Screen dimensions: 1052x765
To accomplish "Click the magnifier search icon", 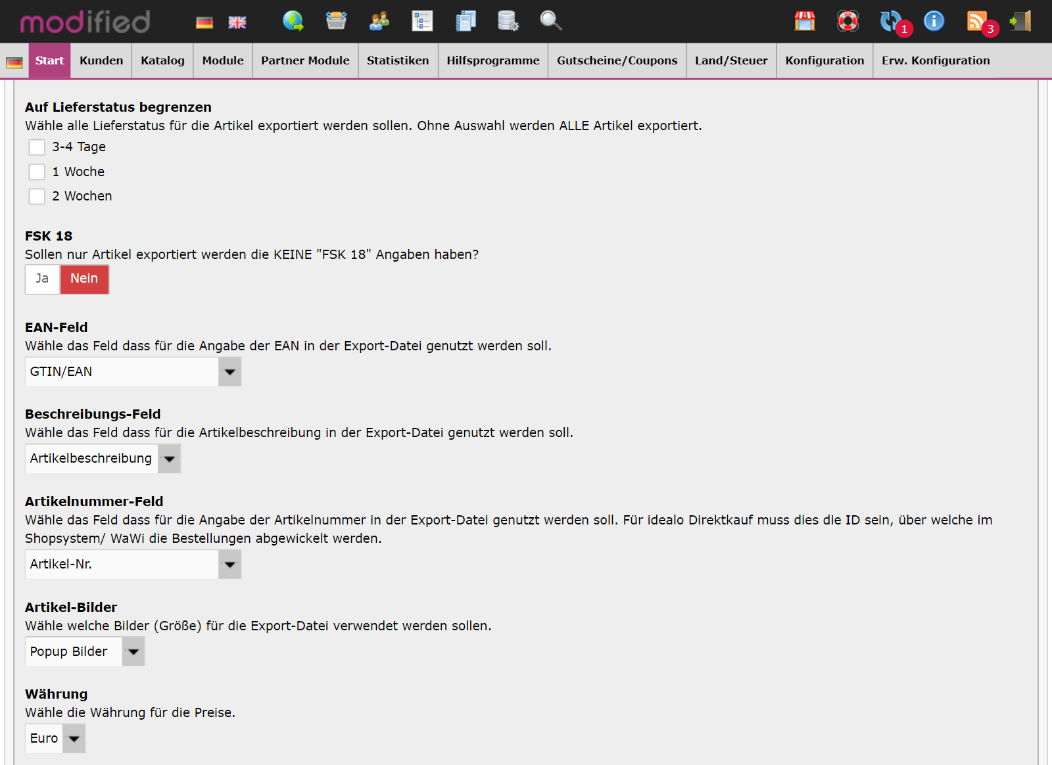I will tap(550, 21).
